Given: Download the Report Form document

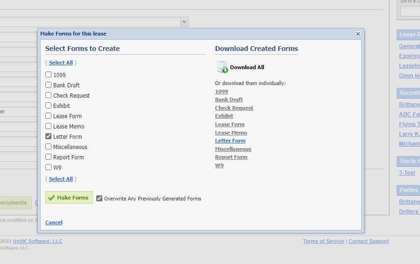Looking at the screenshot, I should coord(231,157).
